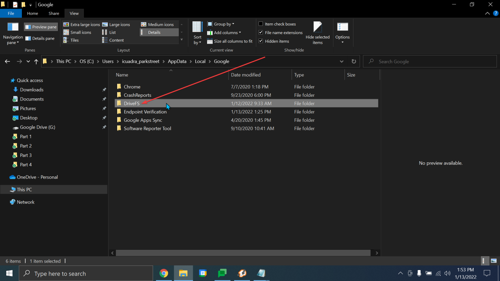Open the Help question mark icon
Viewport: 500px width, 281px height.
tap(496, 13)
